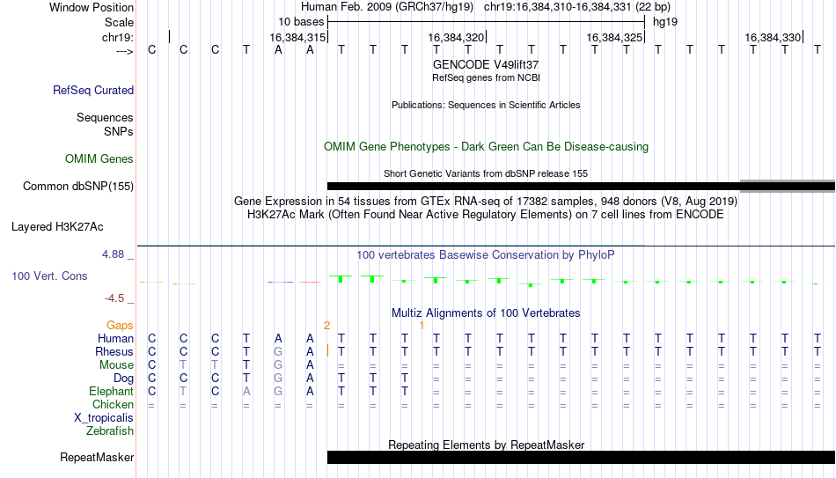
Task: Click the Rhesus species row label
Action: click(x=114, y=352)
